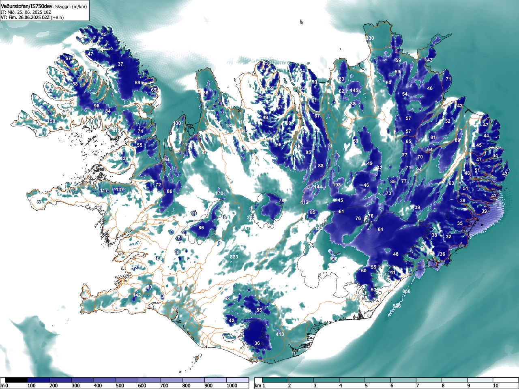This screenshot has height=389, width=519.
Task: Select the dark teal 1–2 km legend band
Action: [x=276, y=380]
